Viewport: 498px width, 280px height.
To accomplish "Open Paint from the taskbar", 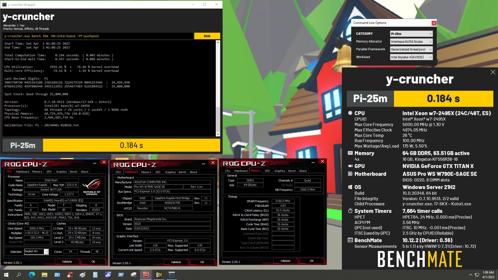I will point(82,275).
